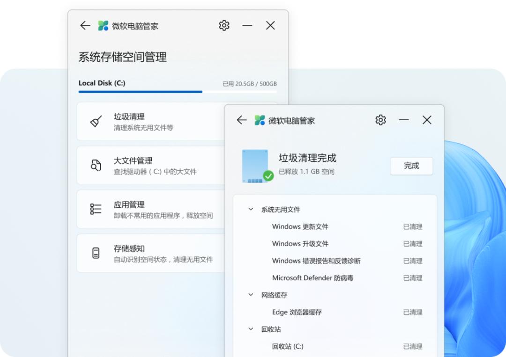506x357 pixels.
Task: Click the 大文件管理 magnifier icon
Action: click(95, 165)
